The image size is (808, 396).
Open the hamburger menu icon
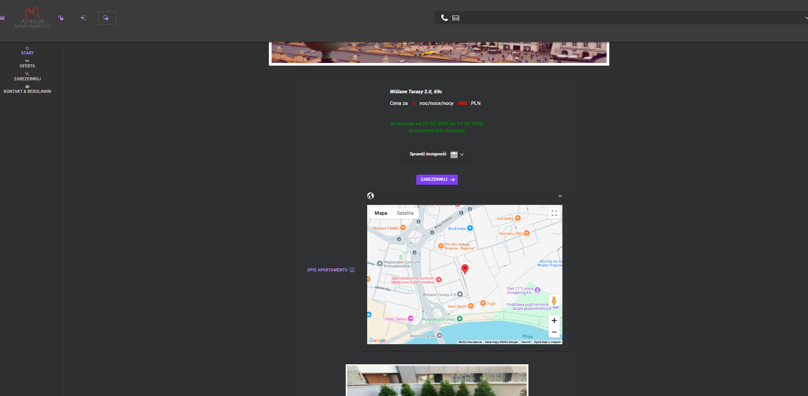tap(2, 18)
